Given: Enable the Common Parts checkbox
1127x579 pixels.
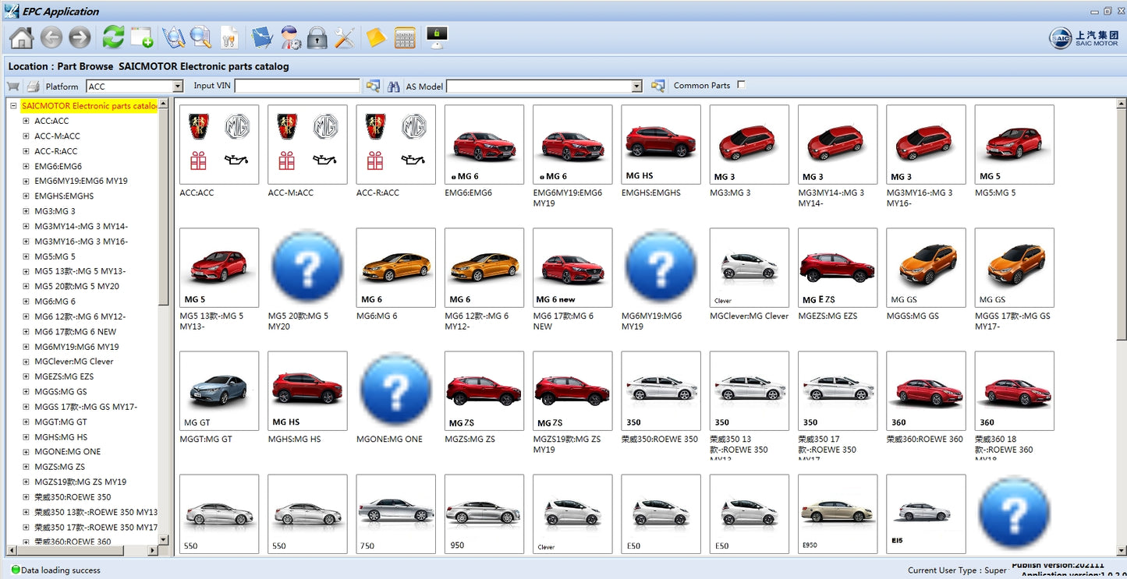Looking at the screenshot, I should pos(741,85).
